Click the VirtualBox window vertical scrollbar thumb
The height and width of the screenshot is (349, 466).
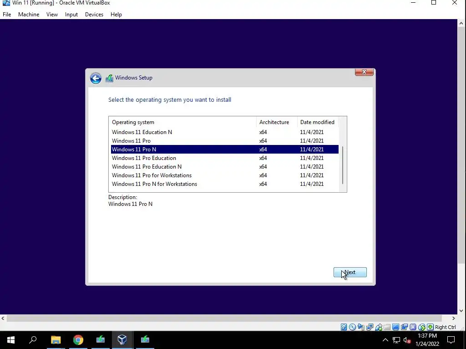(x=461, y=145)
